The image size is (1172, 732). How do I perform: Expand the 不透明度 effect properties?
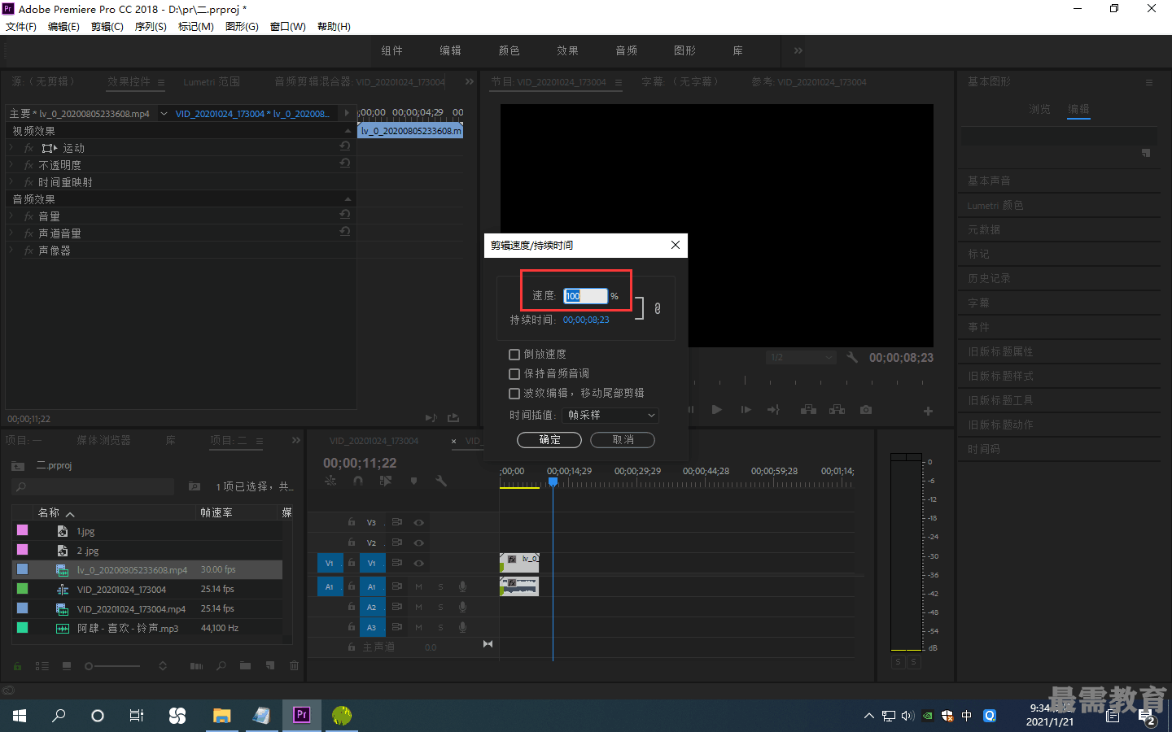tap(11, 165)
